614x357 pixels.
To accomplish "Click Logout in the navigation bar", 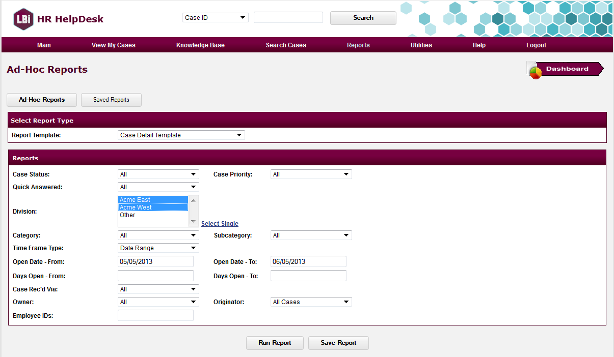I will click(x=536, y=45).
